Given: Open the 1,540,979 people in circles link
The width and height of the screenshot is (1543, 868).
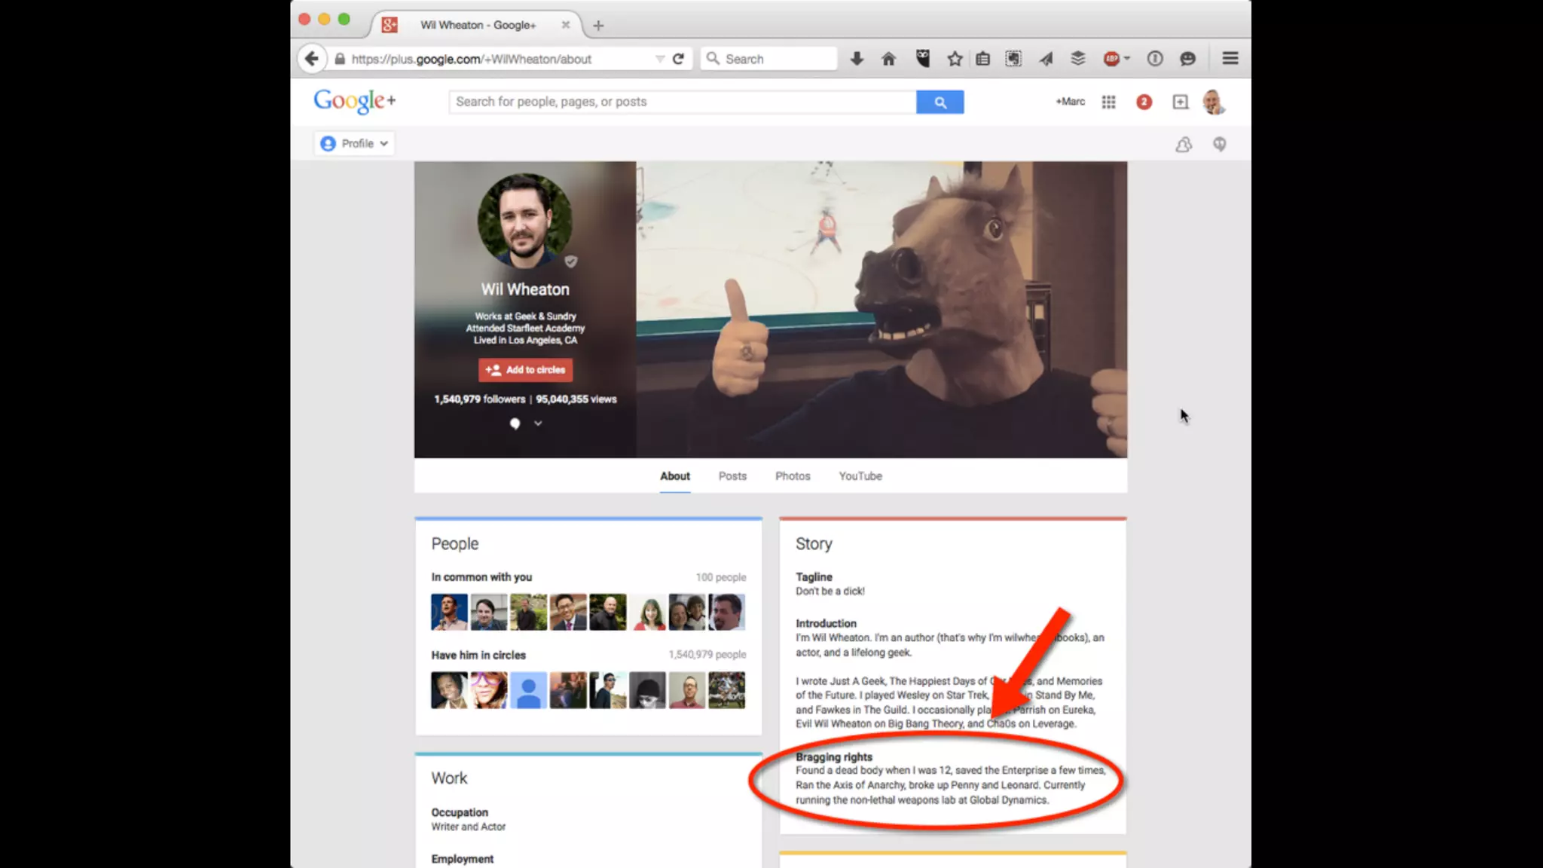Looking at the screenshot, I should click(707, 655).
